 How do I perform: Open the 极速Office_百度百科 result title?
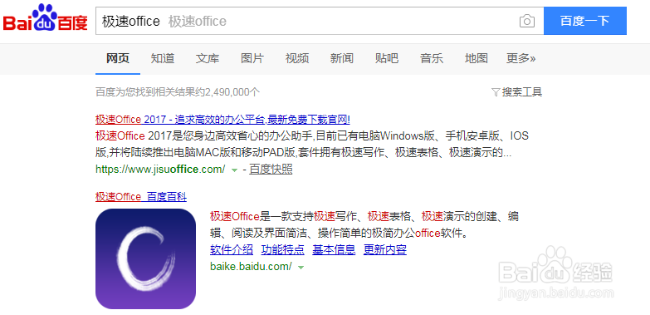(141, 197)
